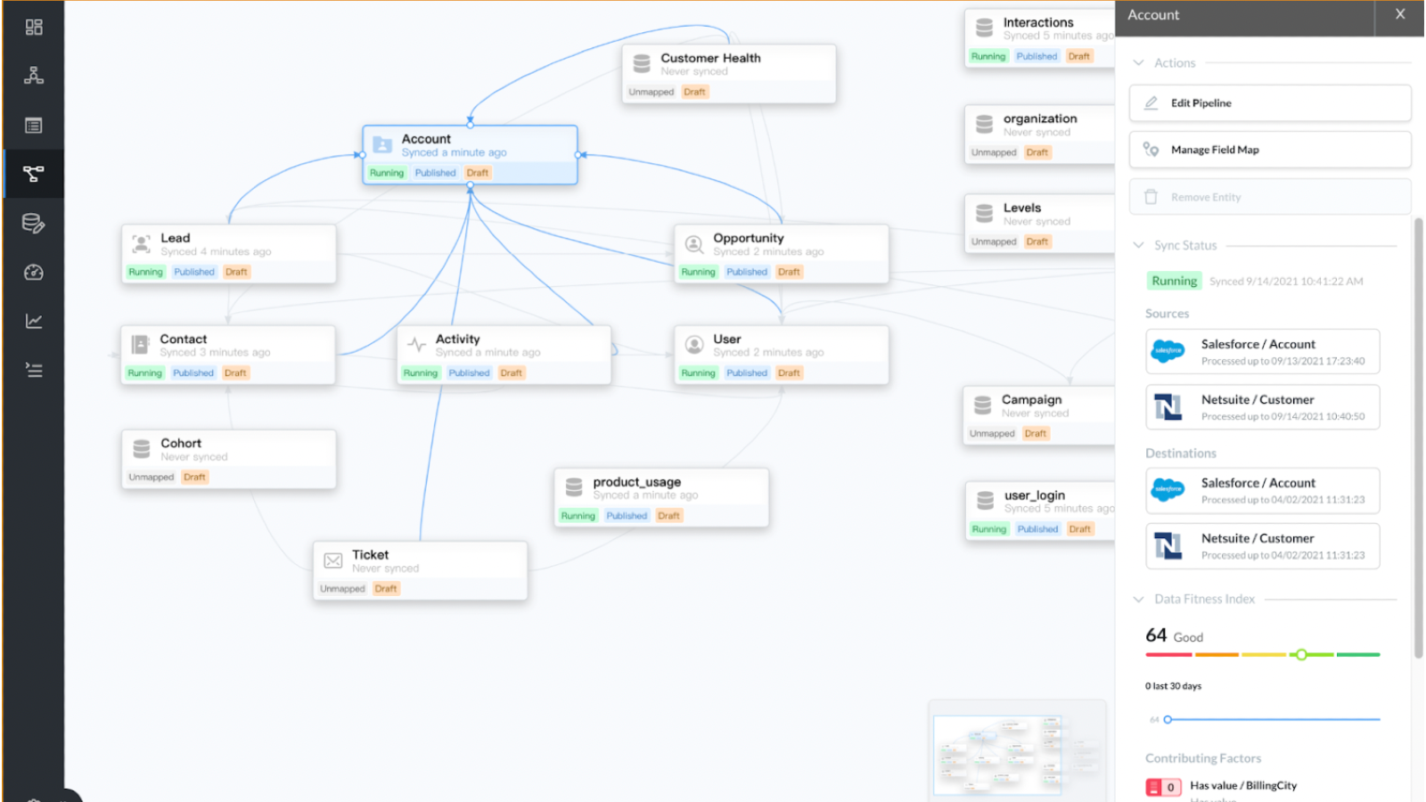Open the line chart icon in sidebar
Screen dimensions: 1426x802
pos(34,322)
